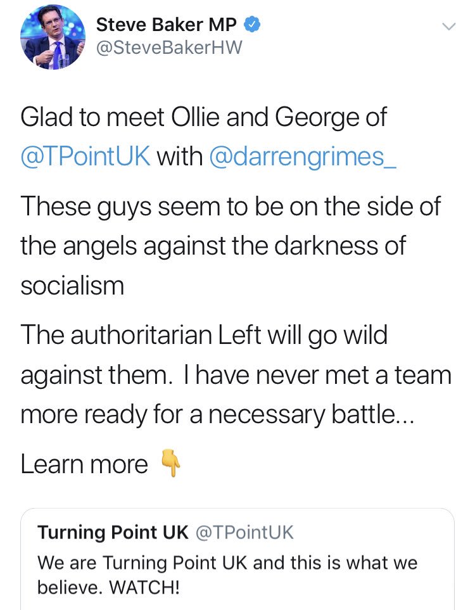The image size is (475, 610).
Task: Click the word 'socialism' in the tweet
Action: pyautogui.click(x=72, y=286)
